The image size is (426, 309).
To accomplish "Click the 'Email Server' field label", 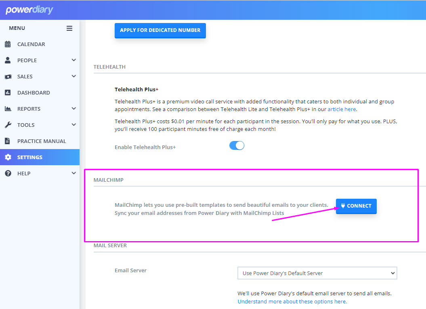I will (130, 270).
